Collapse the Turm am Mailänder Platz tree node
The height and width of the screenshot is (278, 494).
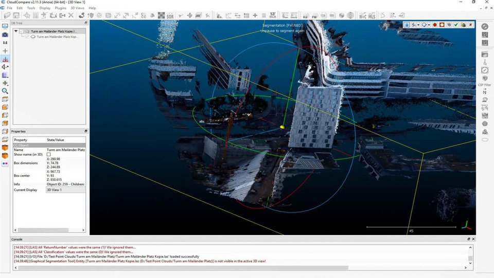16,31
